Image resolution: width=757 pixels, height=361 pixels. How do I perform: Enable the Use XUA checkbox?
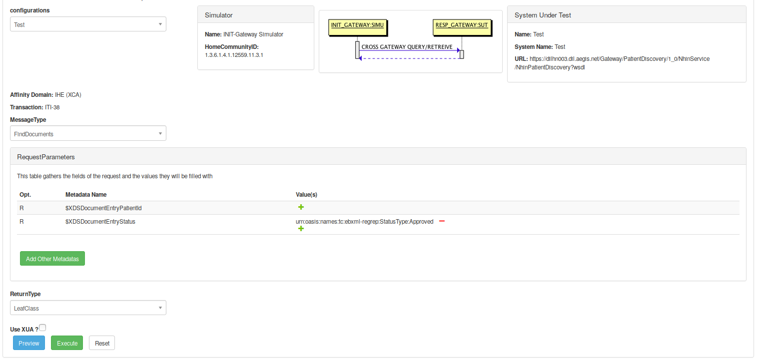tap(42, 328)
